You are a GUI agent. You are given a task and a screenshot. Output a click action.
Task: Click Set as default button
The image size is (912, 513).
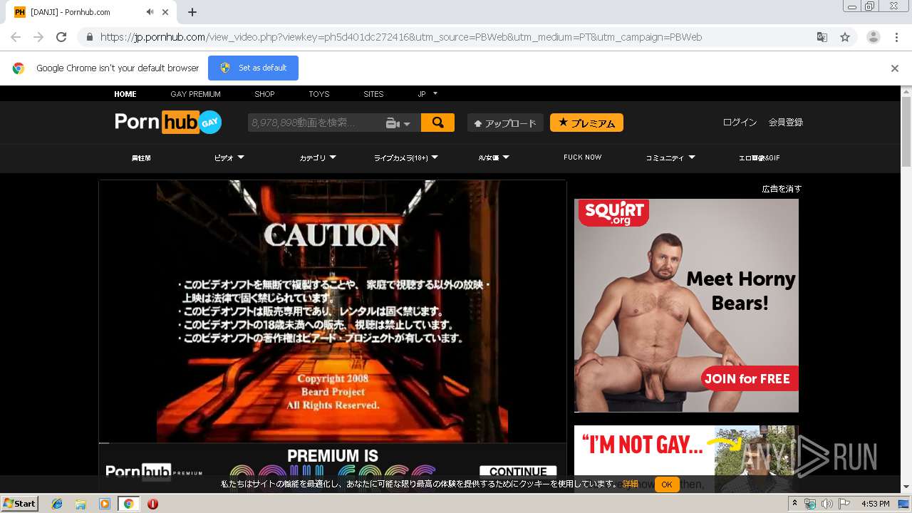point(253,68)
